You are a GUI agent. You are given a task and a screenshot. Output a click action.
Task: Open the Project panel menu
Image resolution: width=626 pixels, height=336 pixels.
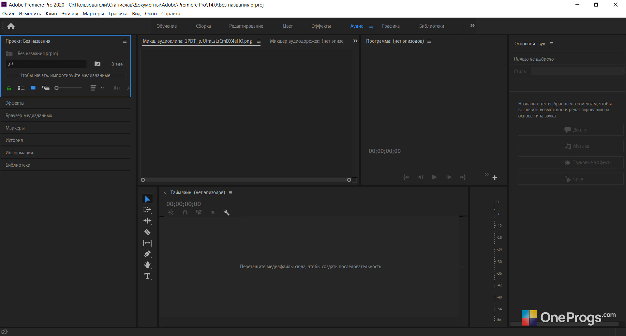click(x=125, y=41)
